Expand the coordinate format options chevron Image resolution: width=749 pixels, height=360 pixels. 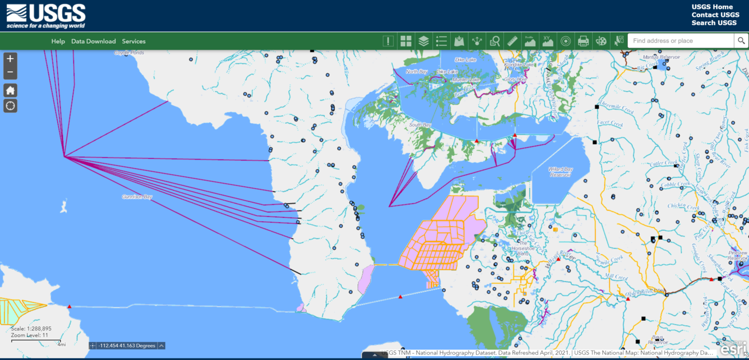[160, 345]
